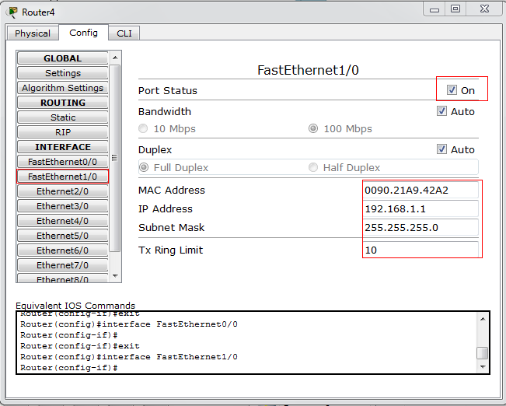Click the Subnet Mask field

(421, 228)
